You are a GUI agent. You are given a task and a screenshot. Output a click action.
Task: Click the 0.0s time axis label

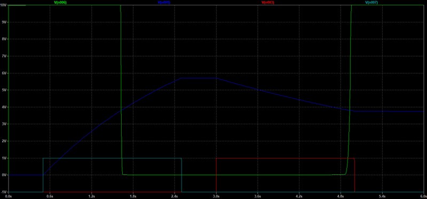[9, 196]
